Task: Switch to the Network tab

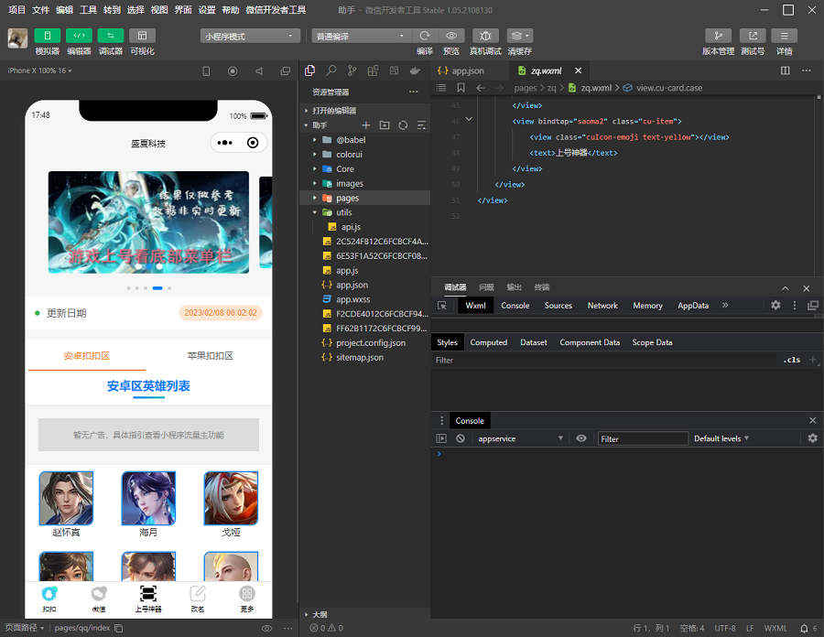Action: click(602, 305)
